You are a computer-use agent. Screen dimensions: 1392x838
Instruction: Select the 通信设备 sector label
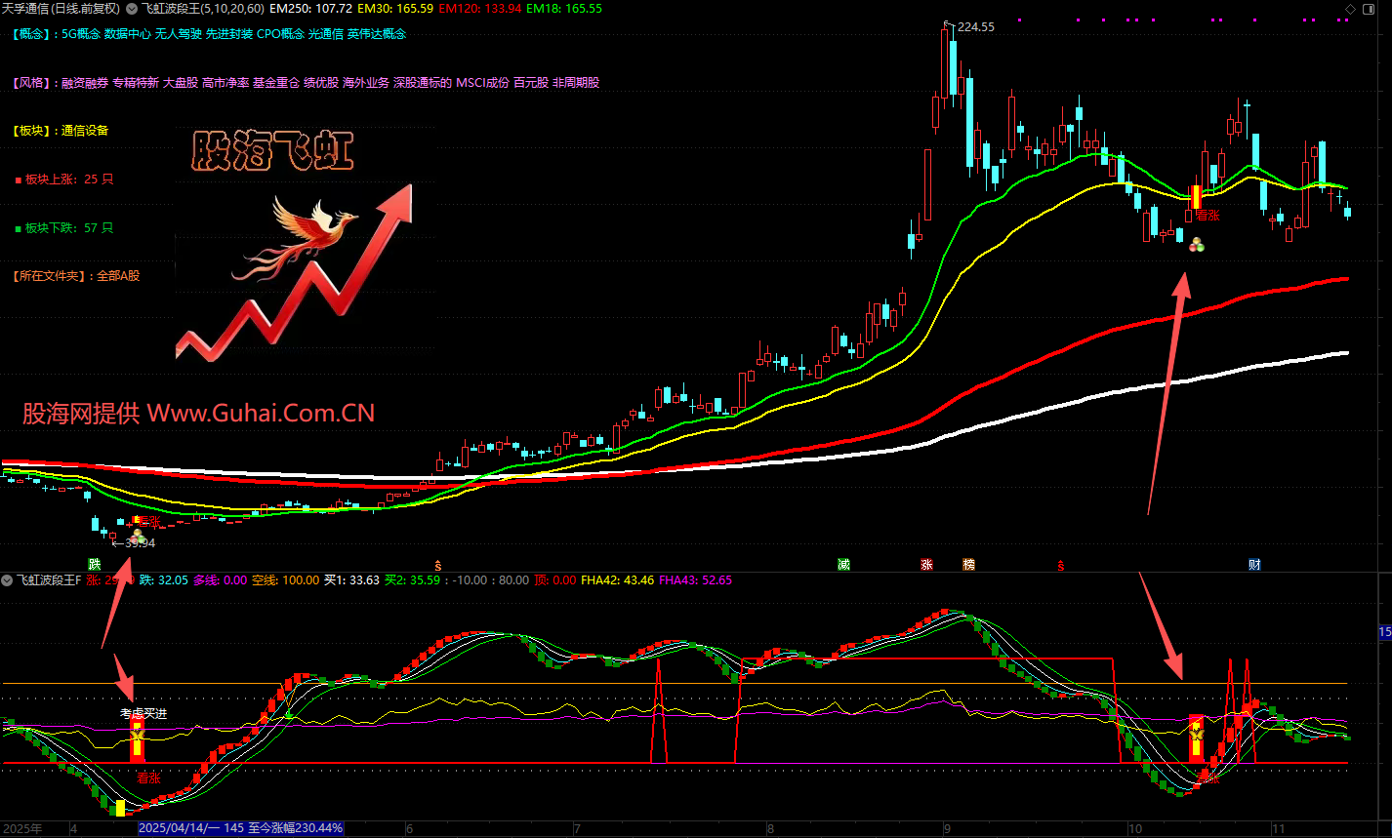tap(85, 131)
